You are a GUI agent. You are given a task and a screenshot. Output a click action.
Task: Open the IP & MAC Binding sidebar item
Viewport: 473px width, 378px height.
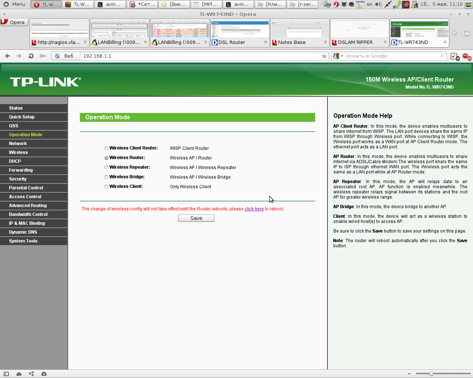coord(34,223)
